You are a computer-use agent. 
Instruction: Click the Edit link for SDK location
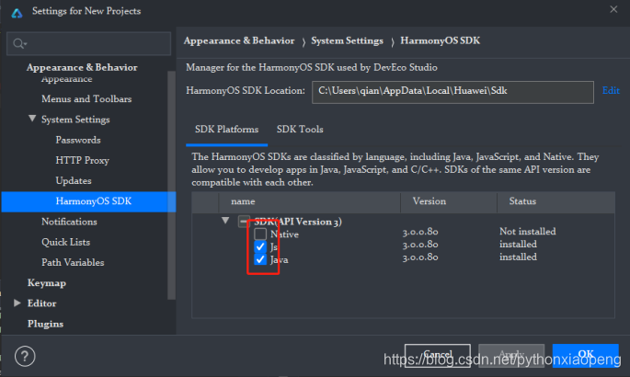pos(611,90)
